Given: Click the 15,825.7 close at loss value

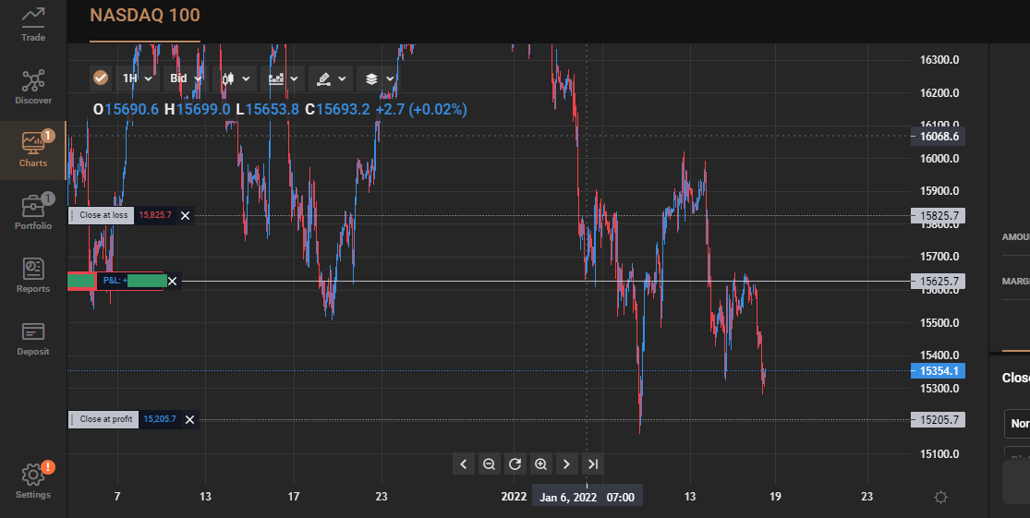Looking at the screenshot, I should click(x=155, y=215).
